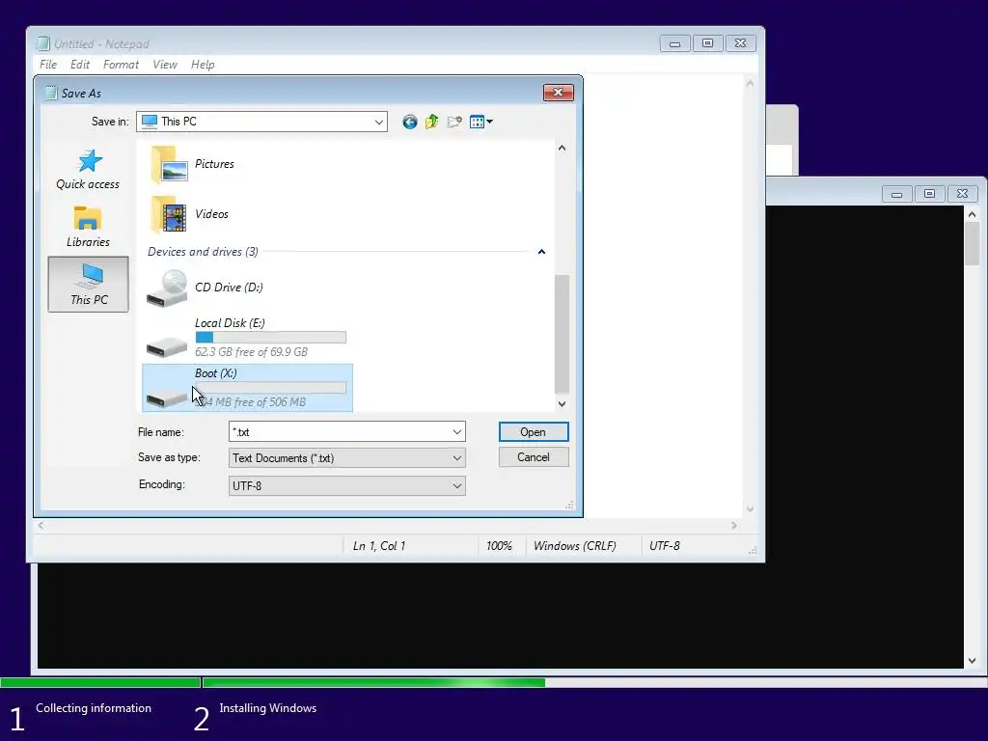Click the Open button

(533, 432)
